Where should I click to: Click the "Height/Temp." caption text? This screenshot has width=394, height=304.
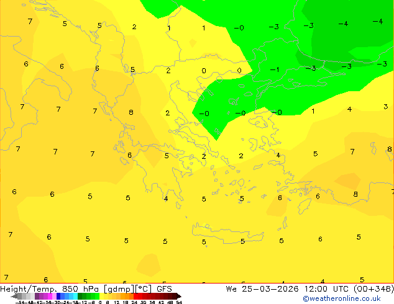29,289
